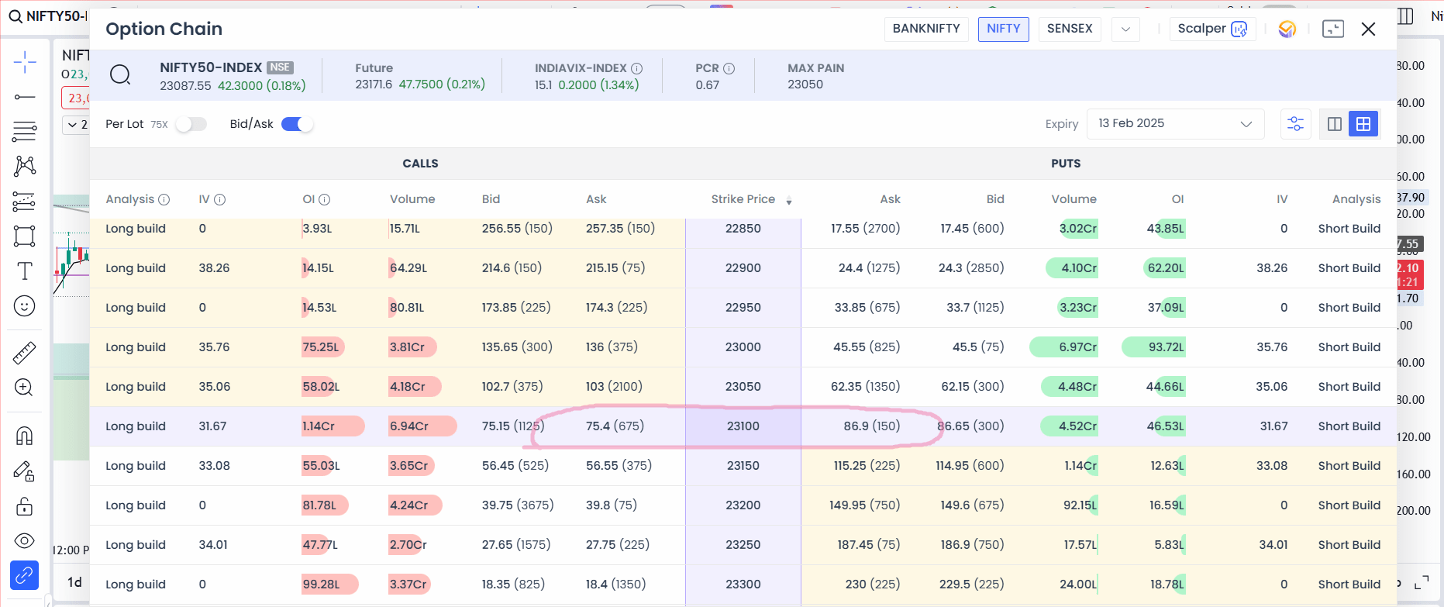Click Future price 23171.6
This screenshot has height=607, width=1444.
[374, 84]
